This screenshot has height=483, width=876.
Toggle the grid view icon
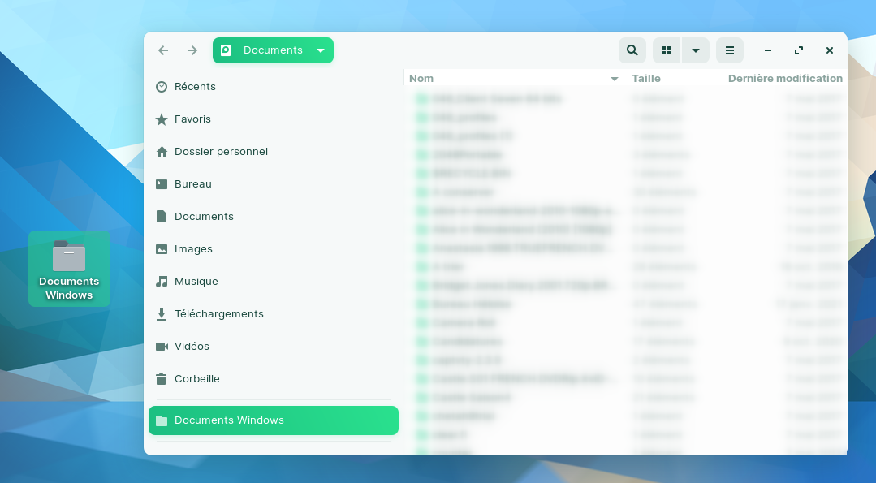tap(667, 50)
